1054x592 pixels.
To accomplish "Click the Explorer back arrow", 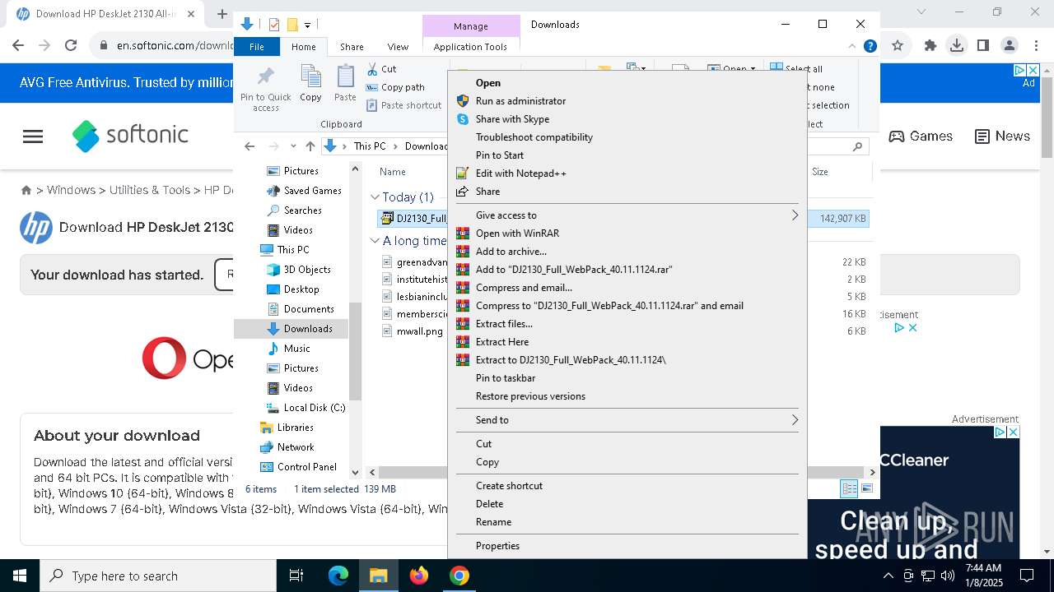I will click(250, 146).
